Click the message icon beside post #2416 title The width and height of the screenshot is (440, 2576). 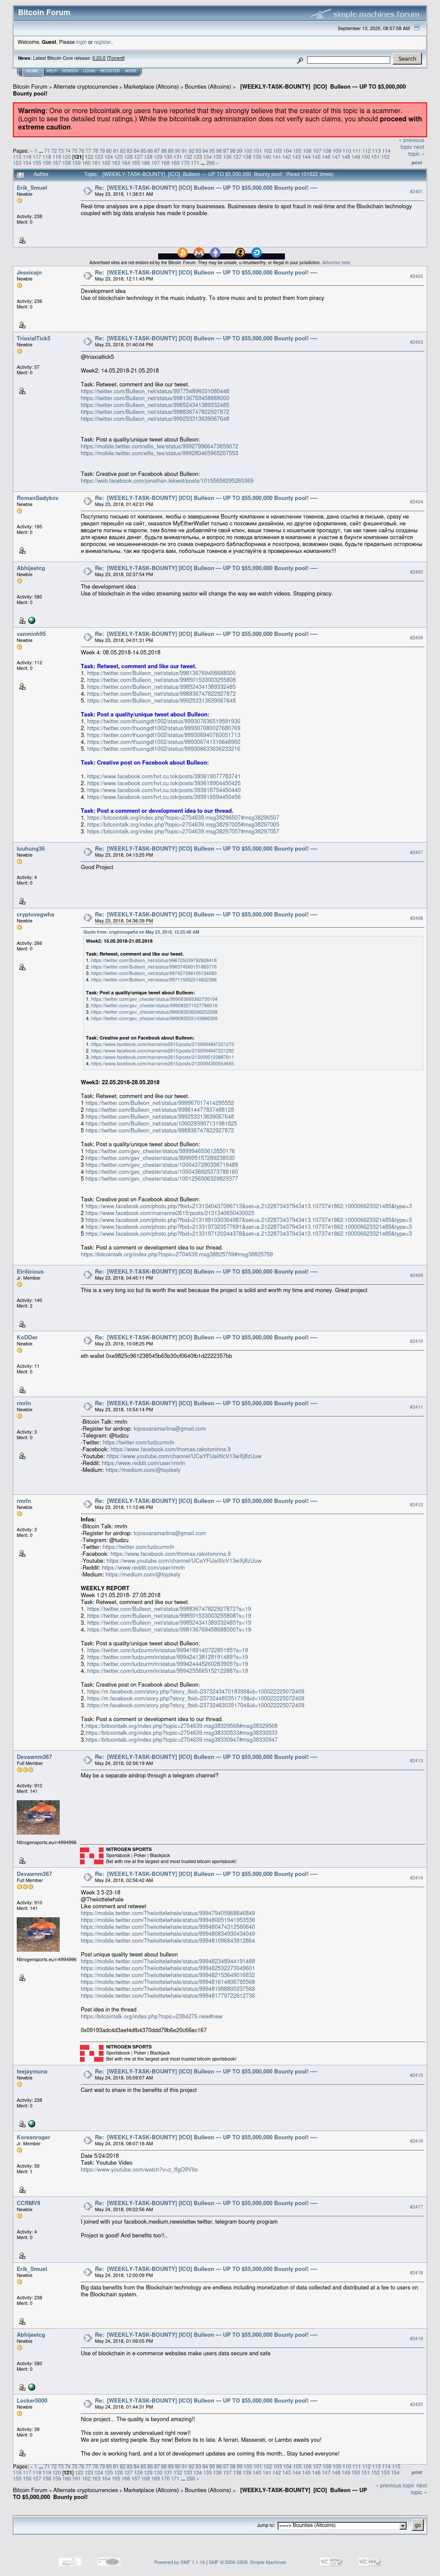88,2141
